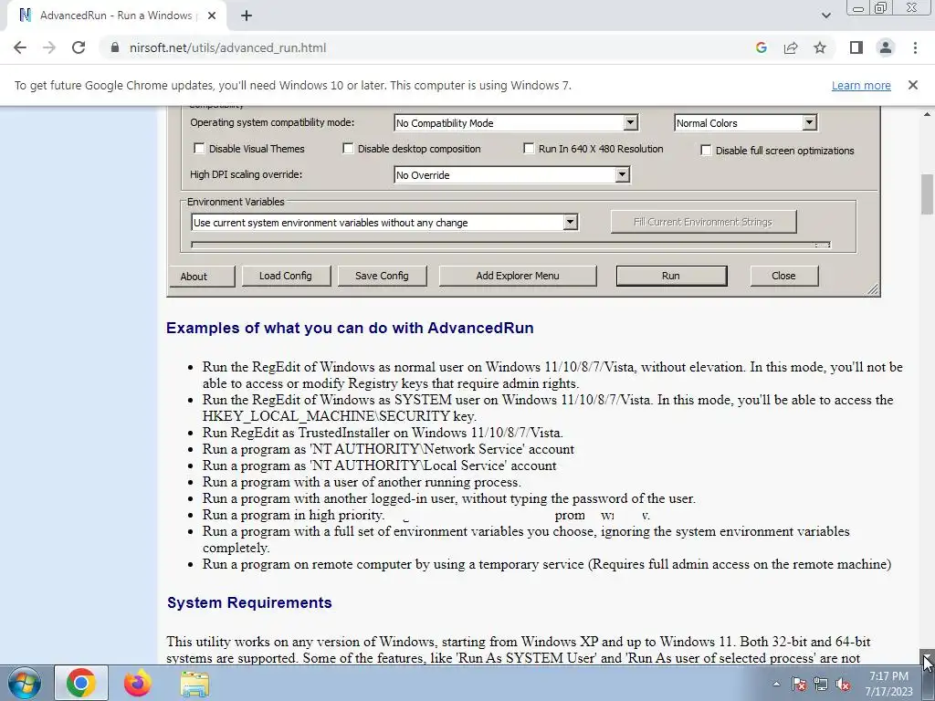Bookmark this page with the star icon

[820, 47]
